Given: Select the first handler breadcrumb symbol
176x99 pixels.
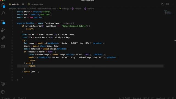Looking at the screenshot, I should tap(78, 9).
